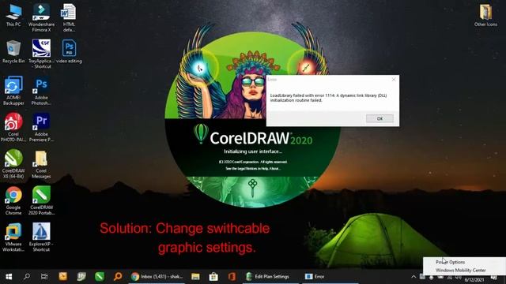Open the Windows Start menu
Screen dimensions: 506x284
click(9, 277)
